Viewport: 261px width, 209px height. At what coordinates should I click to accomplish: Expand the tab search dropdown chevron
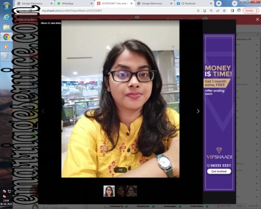click(x=234, y=4)
